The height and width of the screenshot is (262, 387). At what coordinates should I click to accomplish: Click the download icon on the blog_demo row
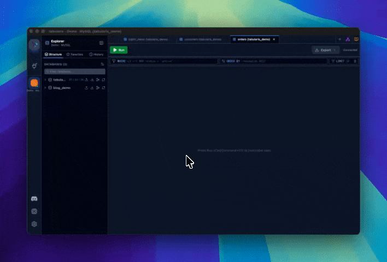(92, 88)
